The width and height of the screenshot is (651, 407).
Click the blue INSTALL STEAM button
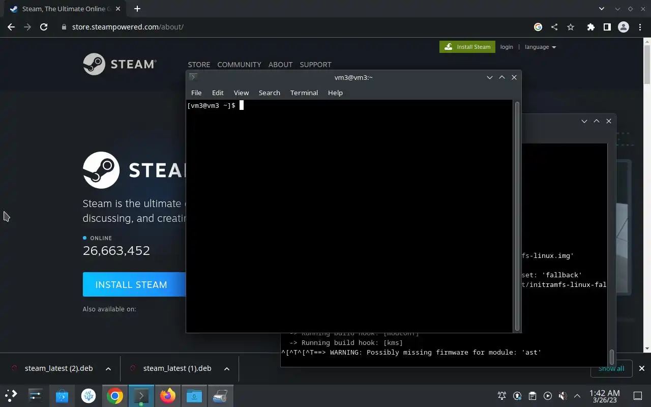tap(134, 284)
